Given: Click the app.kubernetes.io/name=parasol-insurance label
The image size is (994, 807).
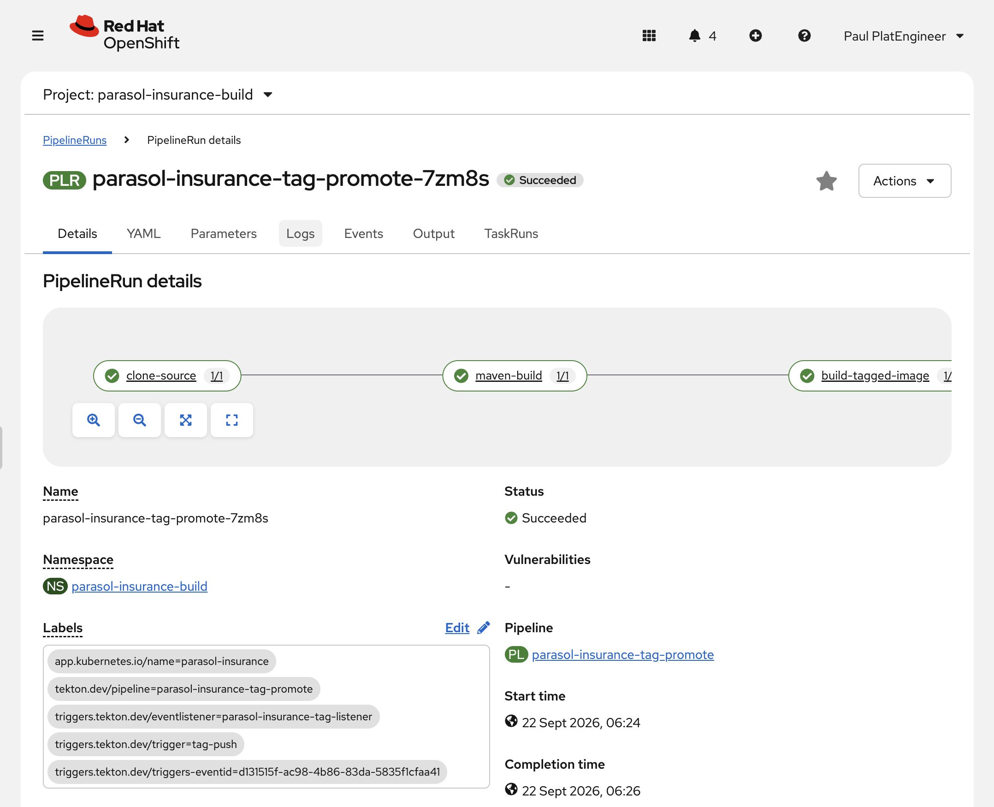Looking at the screenshot, I should tap(162, 661).
